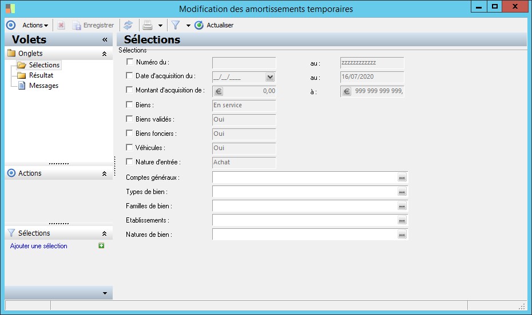
Task: Click the Natures de bien text field
Action: point(305,235)
